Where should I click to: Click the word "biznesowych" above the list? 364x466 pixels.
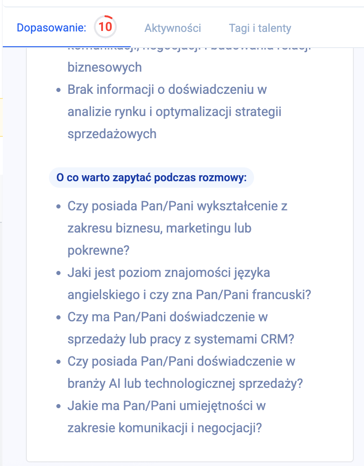[104, 67]
